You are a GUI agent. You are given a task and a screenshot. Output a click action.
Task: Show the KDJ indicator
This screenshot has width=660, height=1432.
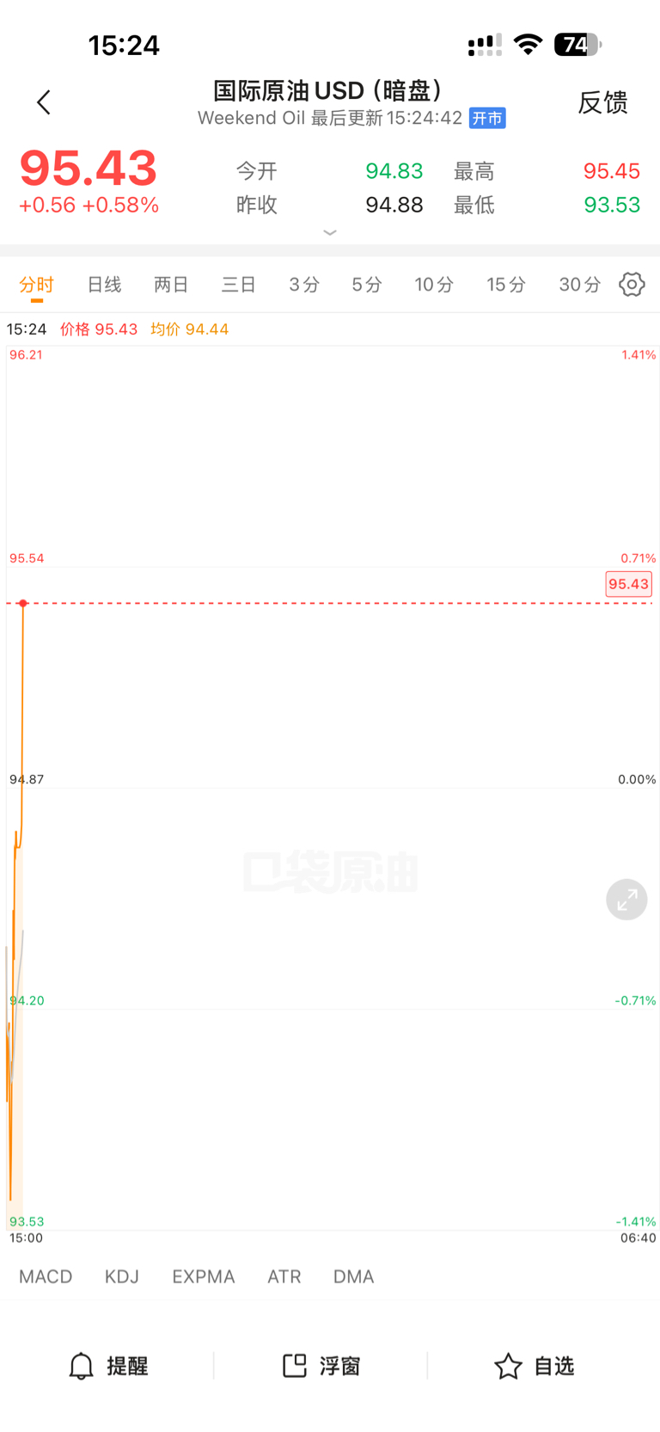[x=122, y=1276]
